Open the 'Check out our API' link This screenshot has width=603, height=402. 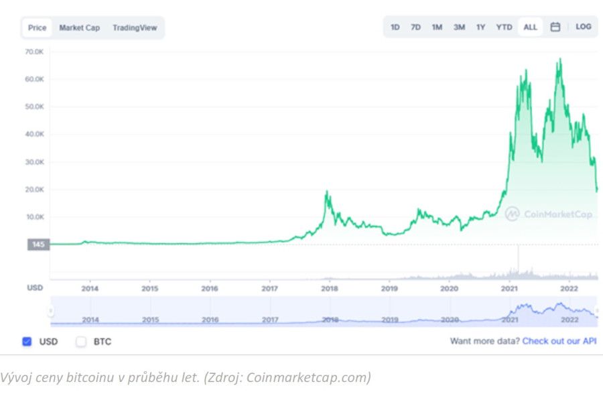click(559, 341)
